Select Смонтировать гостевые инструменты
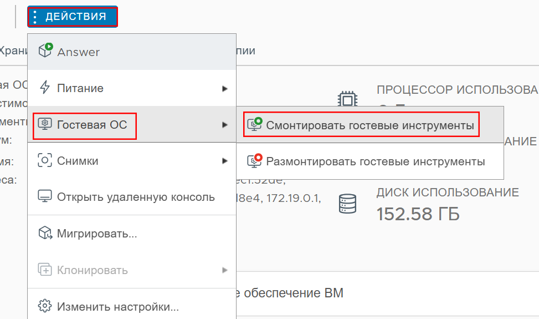The height and width of the screenshot is (319, 539). click(370, 125)
